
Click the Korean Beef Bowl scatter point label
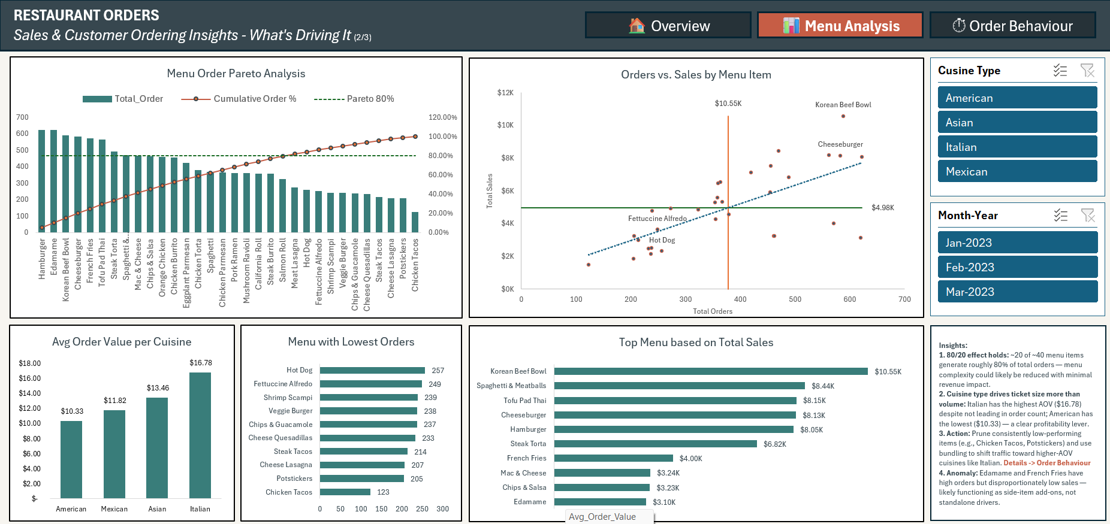tap(843, 105)
